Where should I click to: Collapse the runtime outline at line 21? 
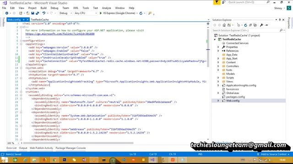click(21, 92)
